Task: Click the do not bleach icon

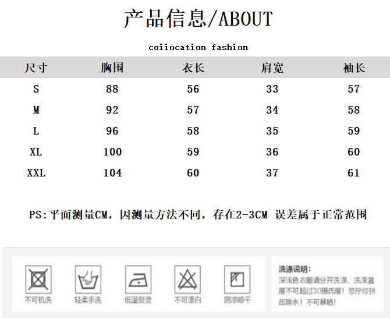Action: point(187,279)
